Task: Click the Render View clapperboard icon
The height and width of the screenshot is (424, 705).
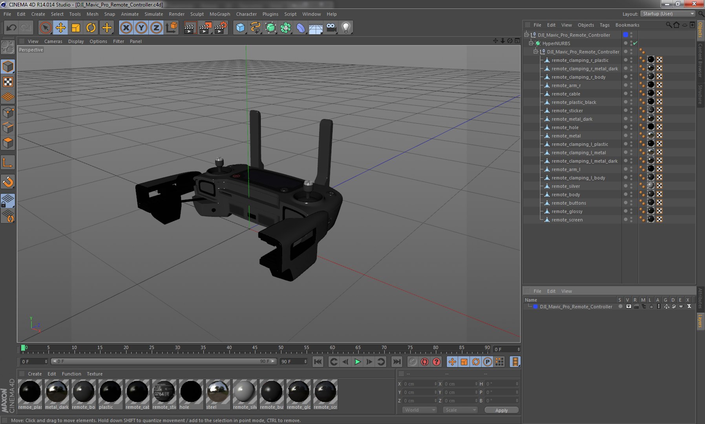Action: [190, 27]
